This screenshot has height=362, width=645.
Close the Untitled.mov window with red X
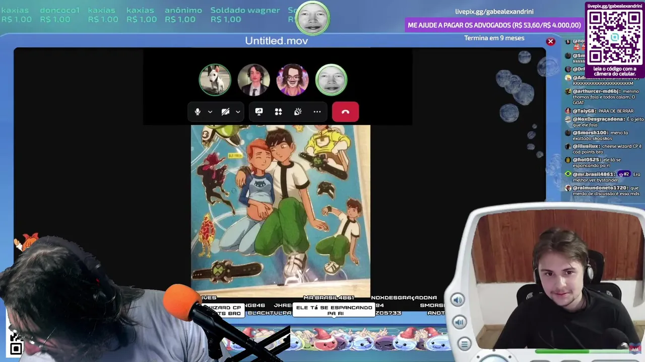pyautogui.click(x=551, y=42)
